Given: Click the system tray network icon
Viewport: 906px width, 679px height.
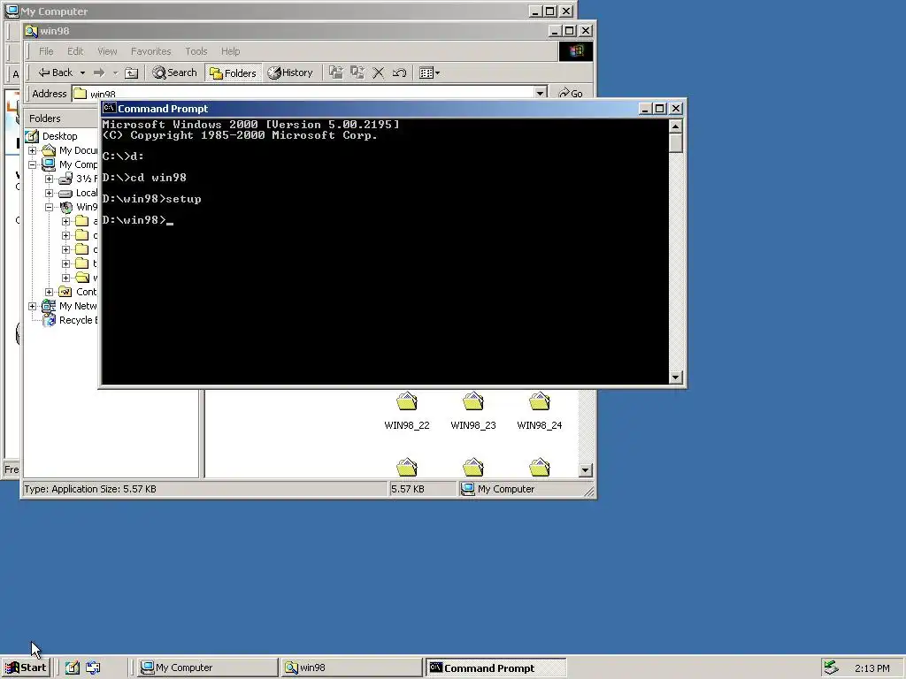Looking at the screenshot, I should pyautogui.click(x=831, y=668).
